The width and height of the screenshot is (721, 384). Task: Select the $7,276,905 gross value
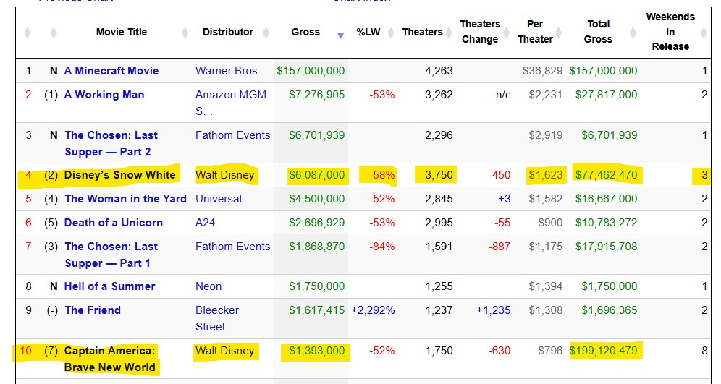click(x=317, y=95)
